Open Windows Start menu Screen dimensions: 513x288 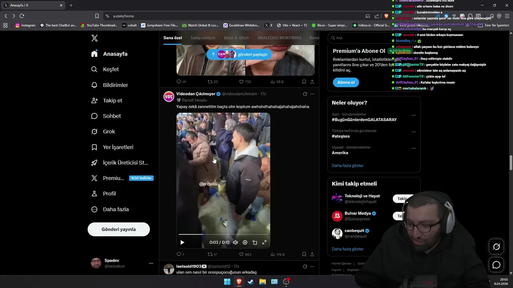(x=227, y=282)
